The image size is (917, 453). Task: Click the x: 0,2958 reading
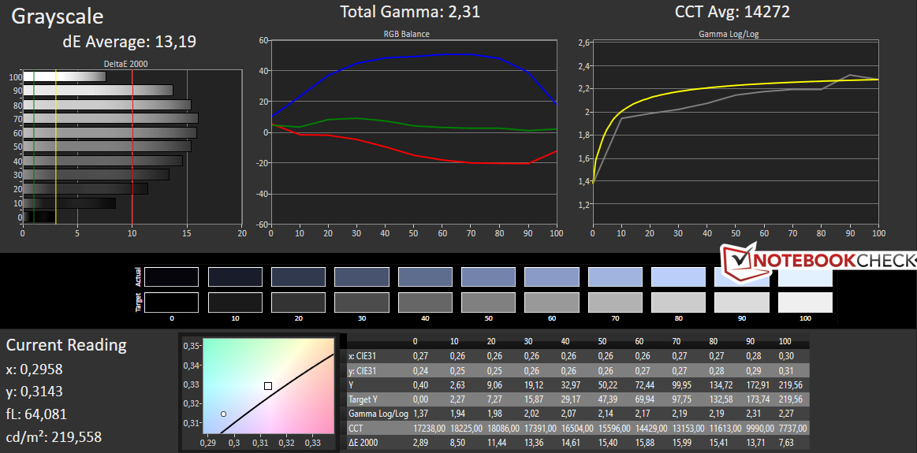pos(35,369)
